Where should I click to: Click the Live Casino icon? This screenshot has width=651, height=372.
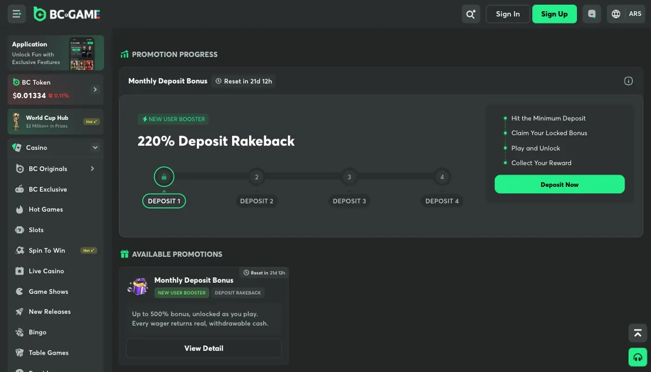[20, 271]
